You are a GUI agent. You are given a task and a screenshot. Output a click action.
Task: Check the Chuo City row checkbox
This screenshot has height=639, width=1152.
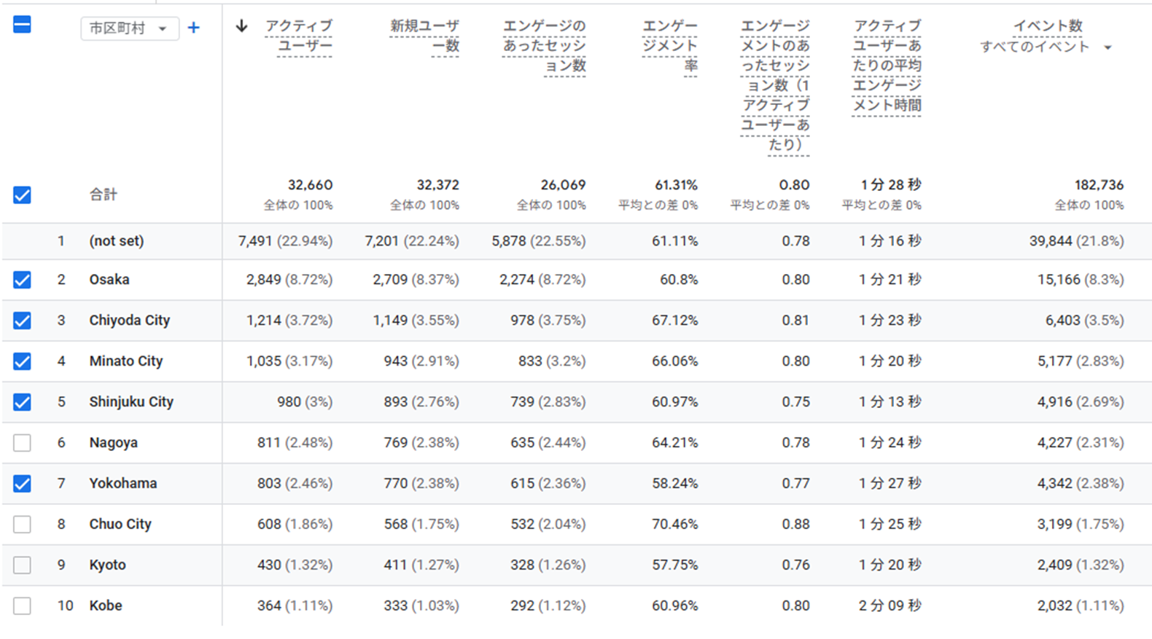tap(23, 525)
